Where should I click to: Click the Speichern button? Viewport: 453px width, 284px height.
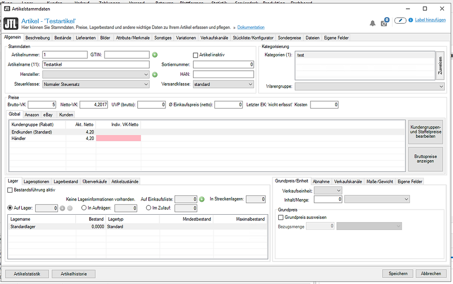click(398, 273)
